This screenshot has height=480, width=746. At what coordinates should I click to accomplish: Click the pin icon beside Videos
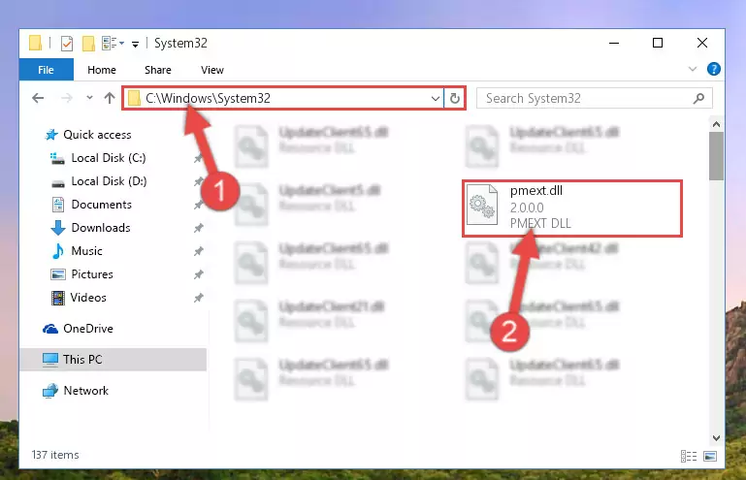click(x=199, y=299)
